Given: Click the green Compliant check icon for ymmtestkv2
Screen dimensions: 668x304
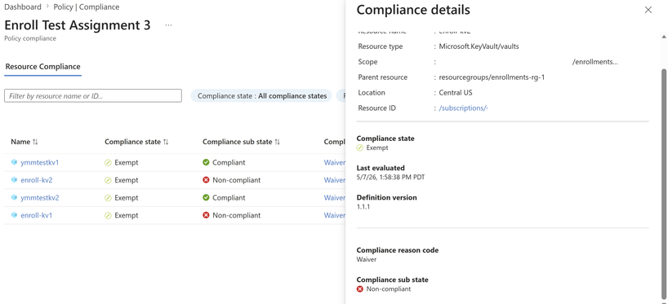Looking at the screenshot, I should (206, 198).
